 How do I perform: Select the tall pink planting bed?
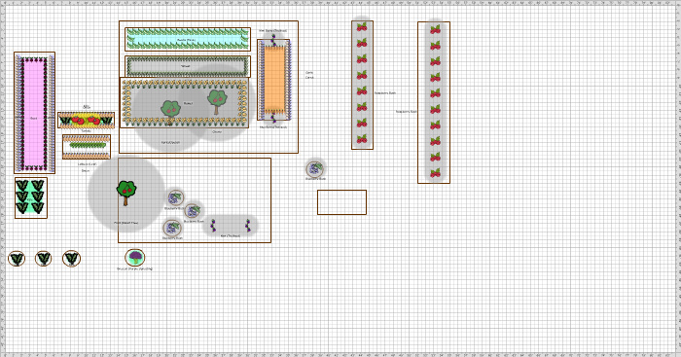click(x=34, y=113)
